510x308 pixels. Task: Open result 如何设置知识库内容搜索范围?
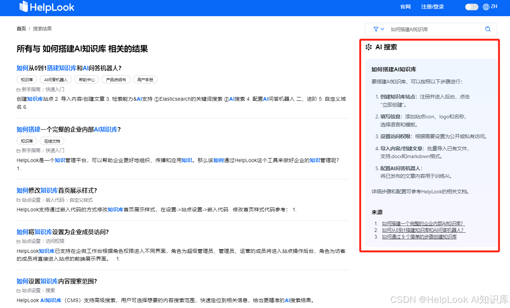coord(57,281)
